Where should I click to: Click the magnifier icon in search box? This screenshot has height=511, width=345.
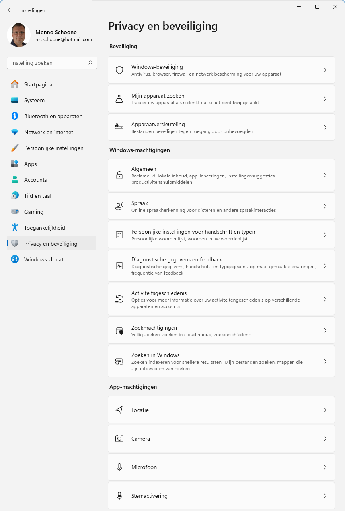click(x=90, y=63)
